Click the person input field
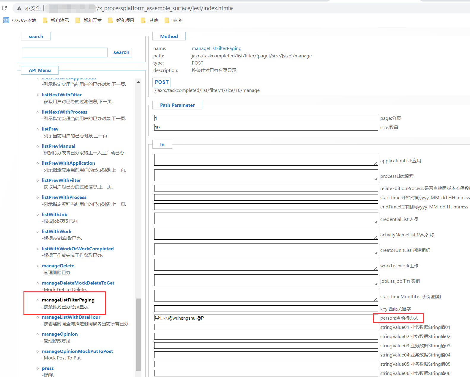The image size is (470, 377). pyautogui.click(x=264, y=318)
